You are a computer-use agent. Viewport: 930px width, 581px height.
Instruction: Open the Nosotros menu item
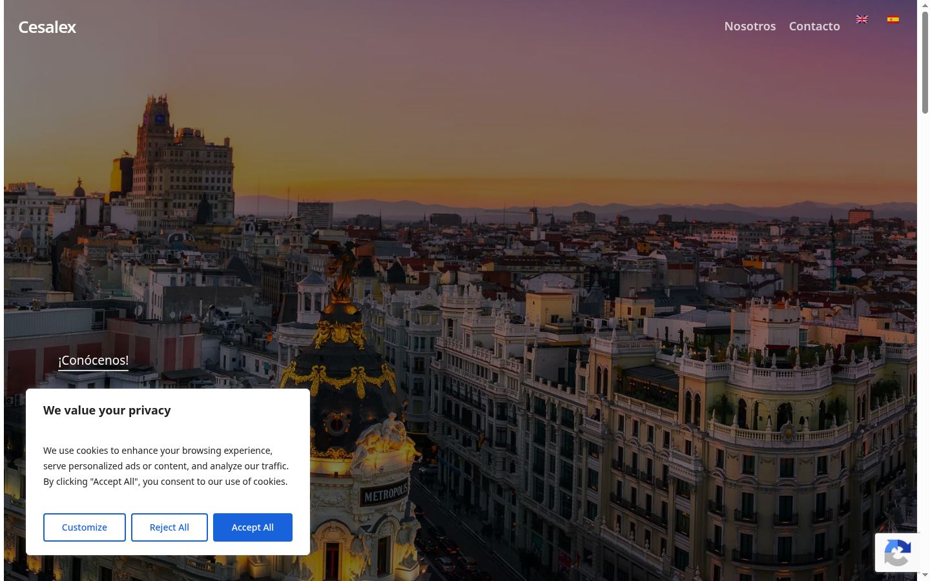pos(750,26)
